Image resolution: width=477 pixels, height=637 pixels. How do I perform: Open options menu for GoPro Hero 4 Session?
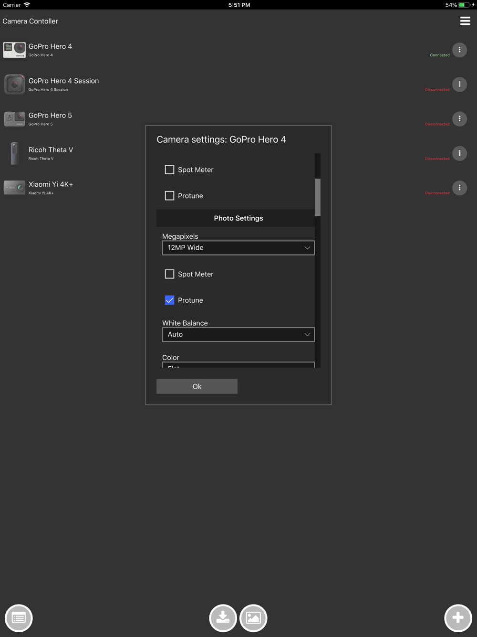pyautogui.click(x=459, y=84)
